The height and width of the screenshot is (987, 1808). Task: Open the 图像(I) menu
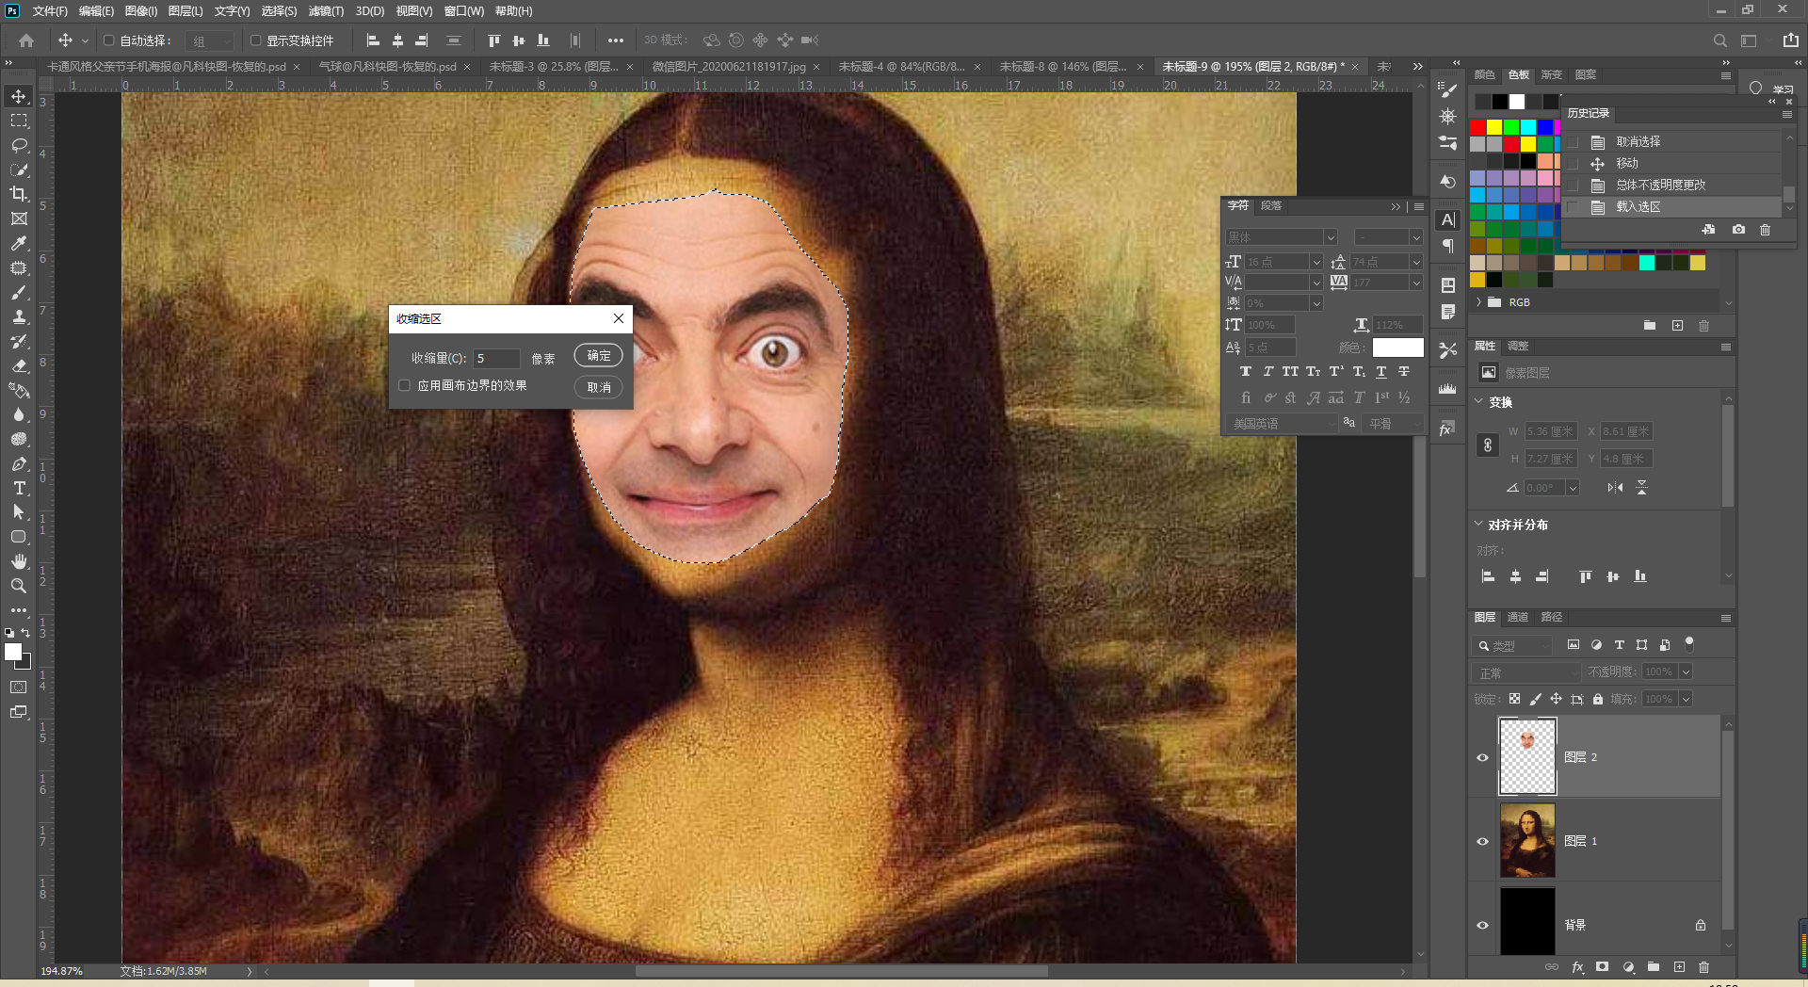coord(141,11)
